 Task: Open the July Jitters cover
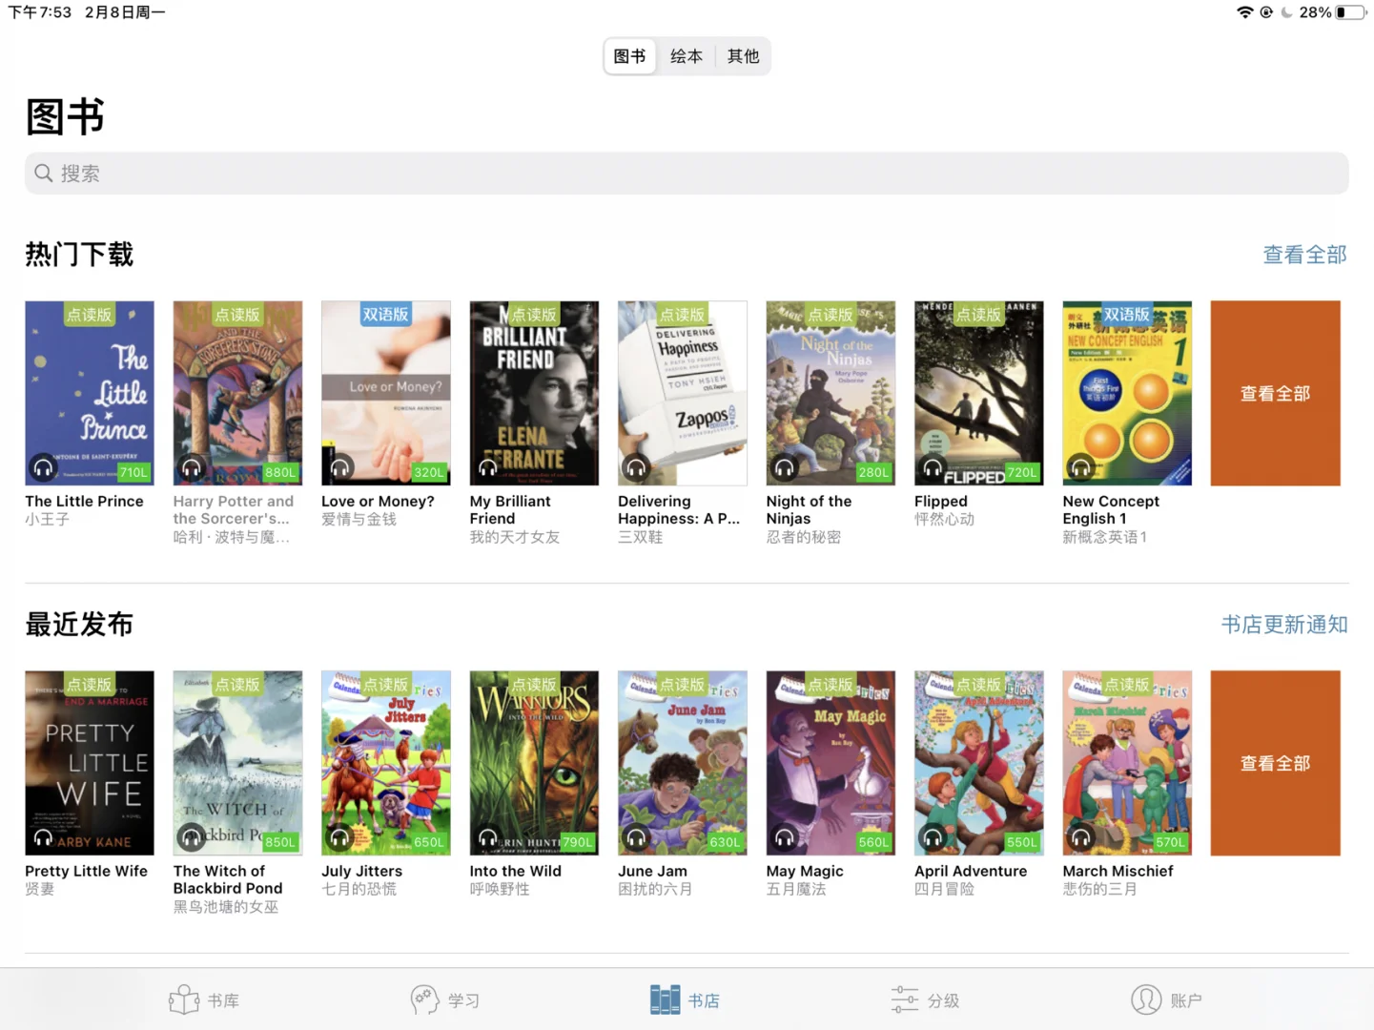(386, 763)
